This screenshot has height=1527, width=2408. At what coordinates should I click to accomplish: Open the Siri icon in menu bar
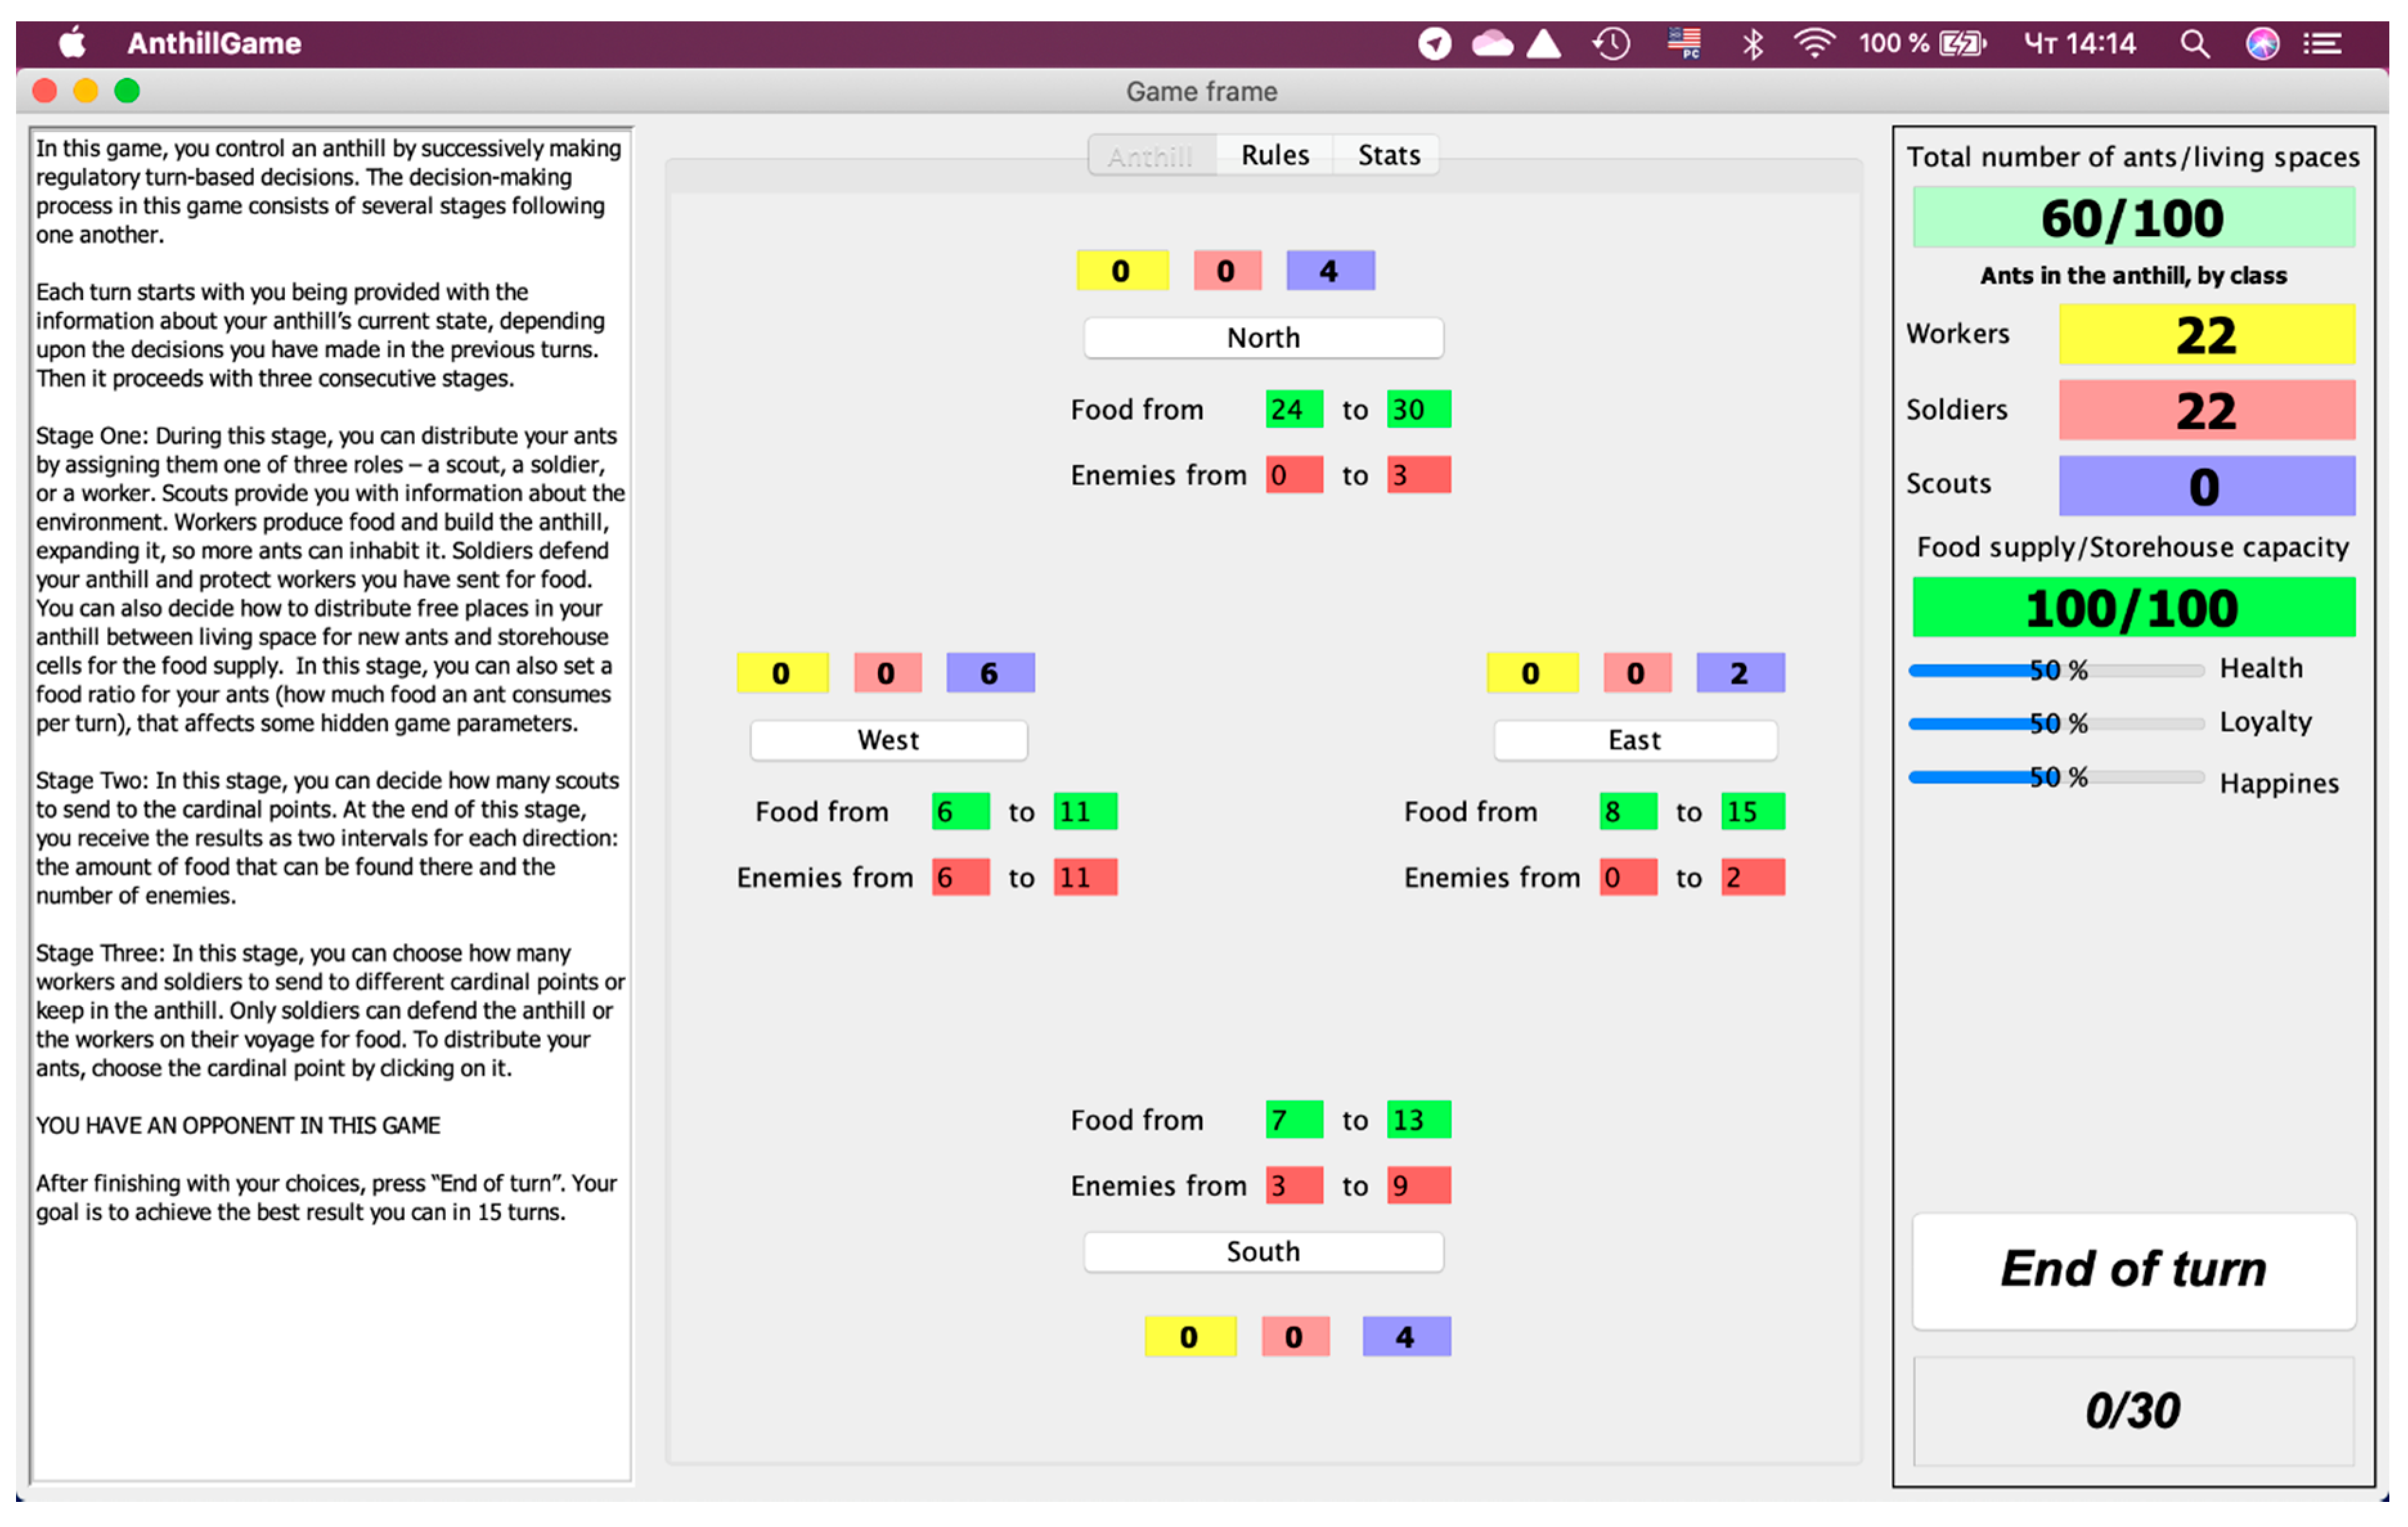point(2262,43)
